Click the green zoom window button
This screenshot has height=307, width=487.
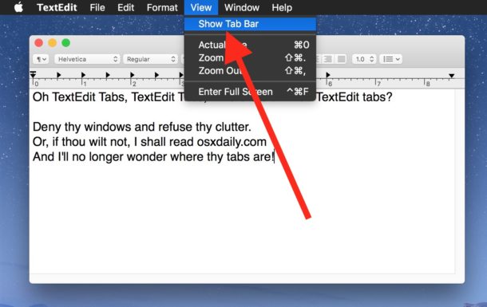pos(65,43)
